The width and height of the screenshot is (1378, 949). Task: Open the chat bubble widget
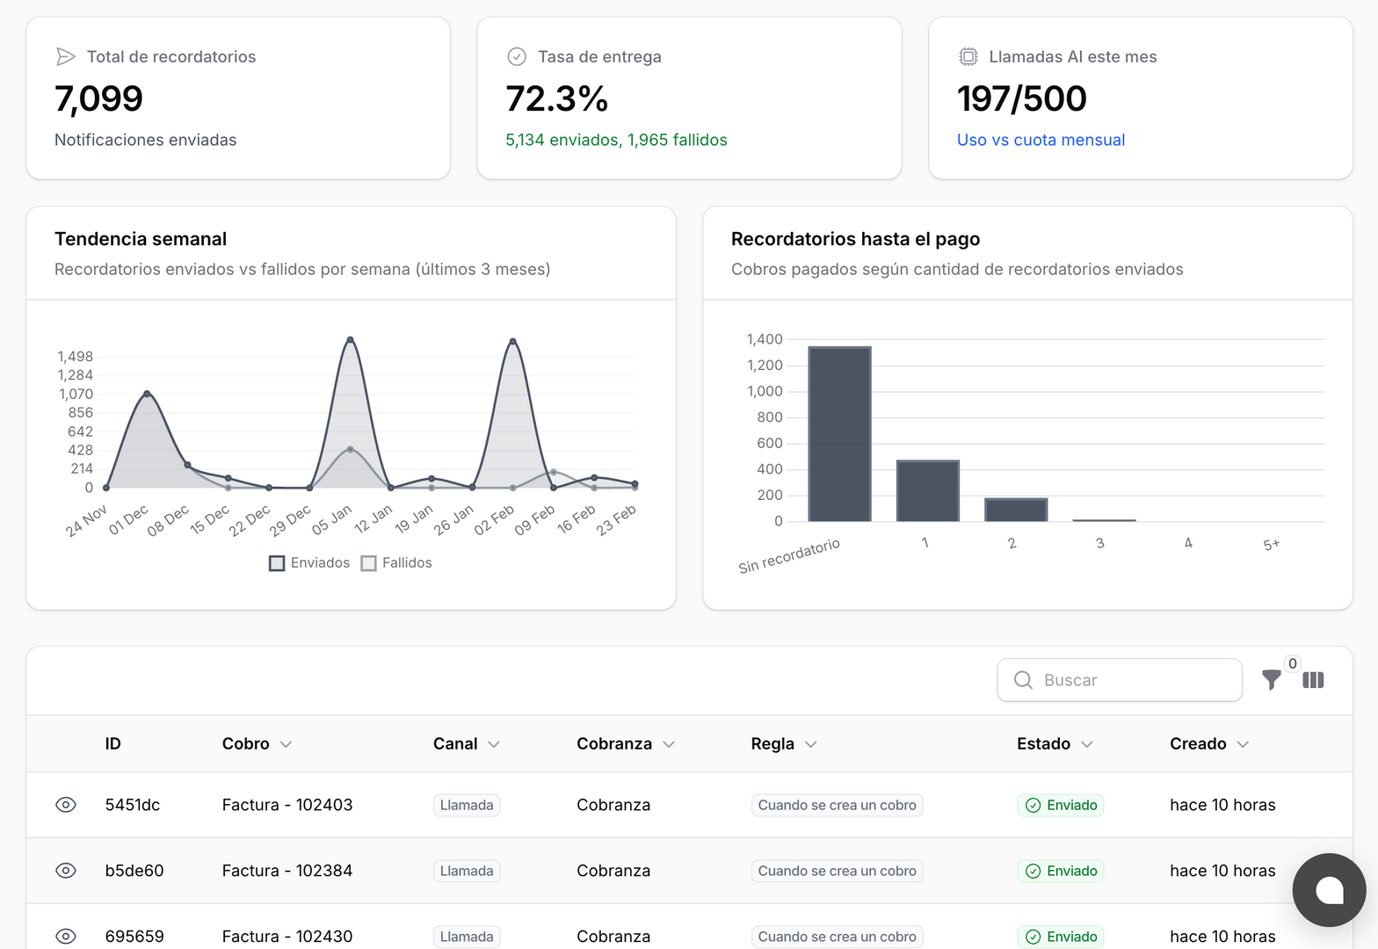(1329, 889)
